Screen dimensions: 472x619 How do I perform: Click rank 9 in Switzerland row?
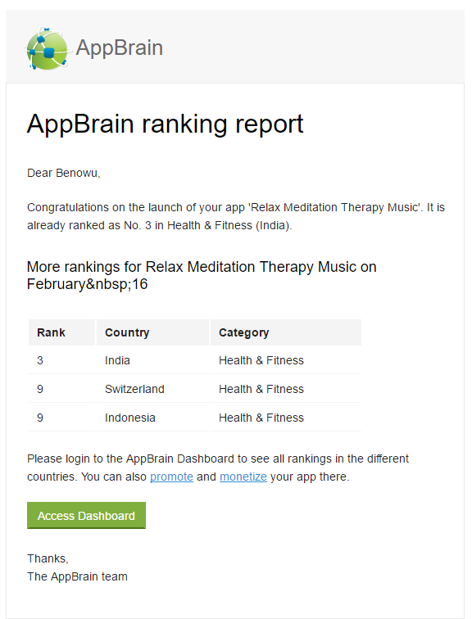click(62, 389)
